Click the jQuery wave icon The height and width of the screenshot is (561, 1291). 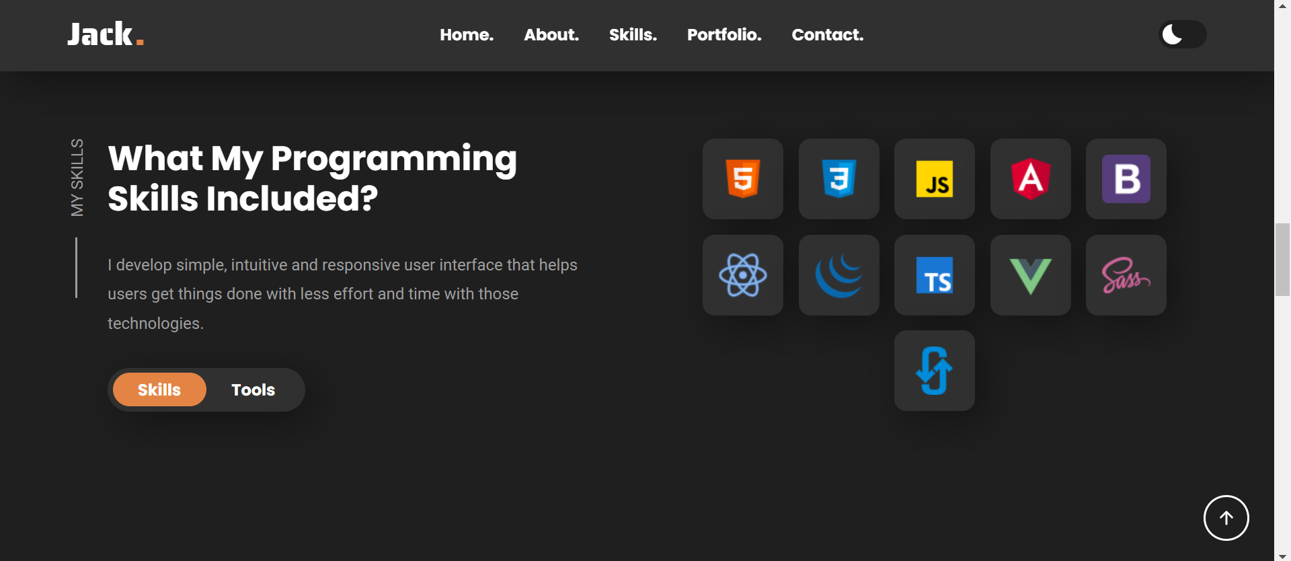pos(839,275)
